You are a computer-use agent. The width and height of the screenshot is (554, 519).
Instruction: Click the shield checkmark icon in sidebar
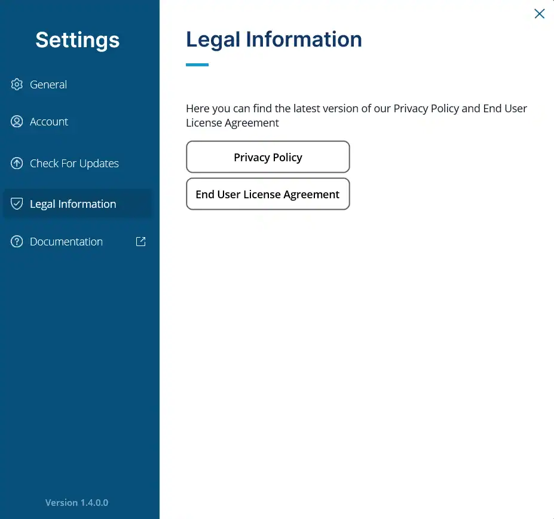[17, 204]
